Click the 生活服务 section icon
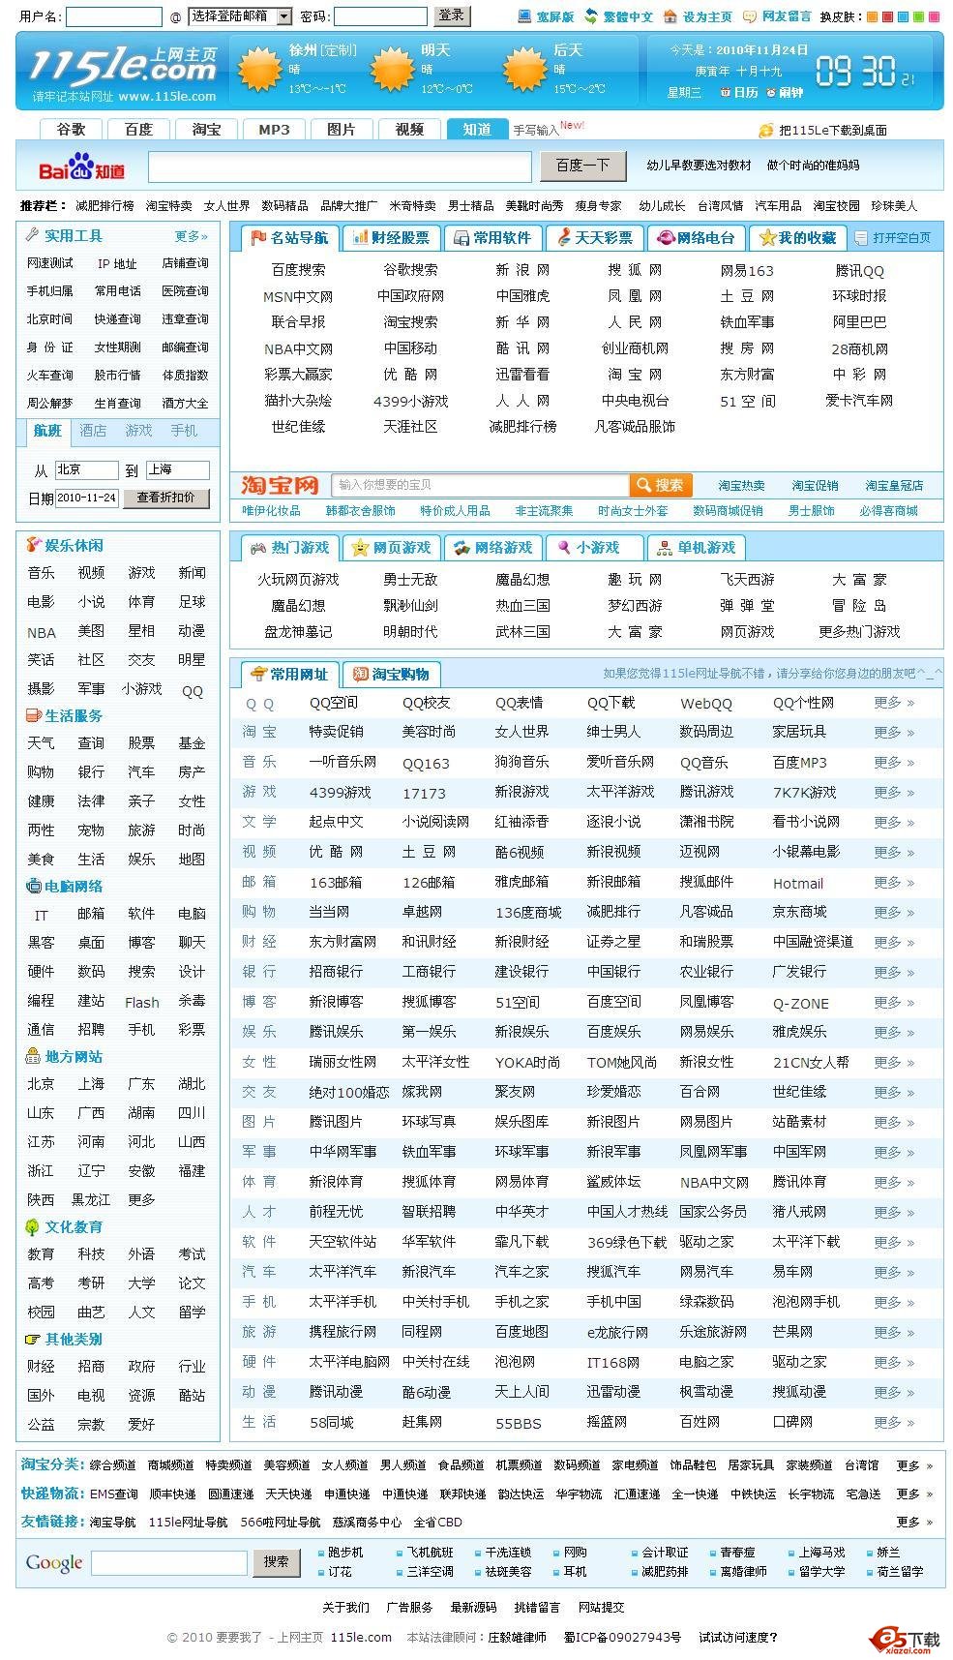The width and height of the screenshot is (953, 1660). pyautogui.click(x=34, y=715)
